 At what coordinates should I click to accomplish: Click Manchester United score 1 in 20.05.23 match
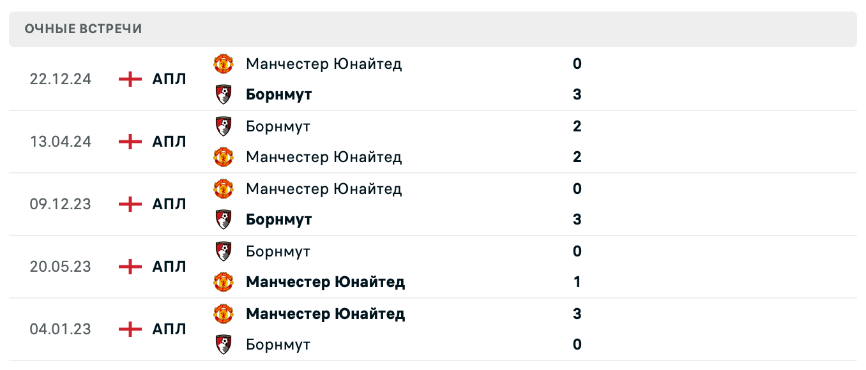pos(577,282)
